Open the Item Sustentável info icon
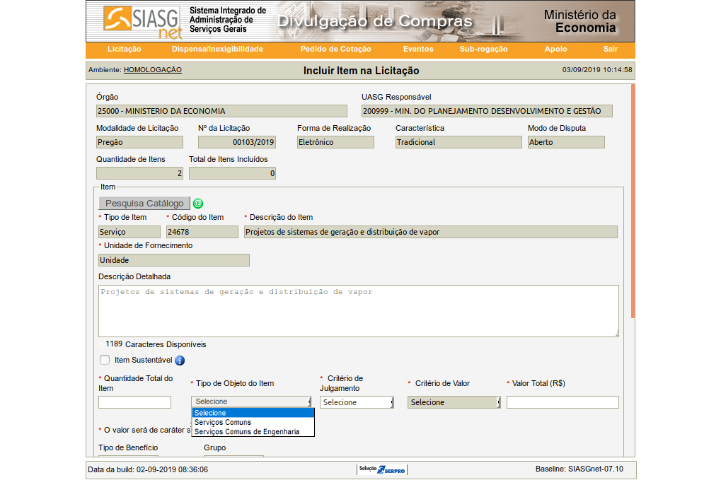The height and width of the screenshot is (480, 721). point(180,361)
